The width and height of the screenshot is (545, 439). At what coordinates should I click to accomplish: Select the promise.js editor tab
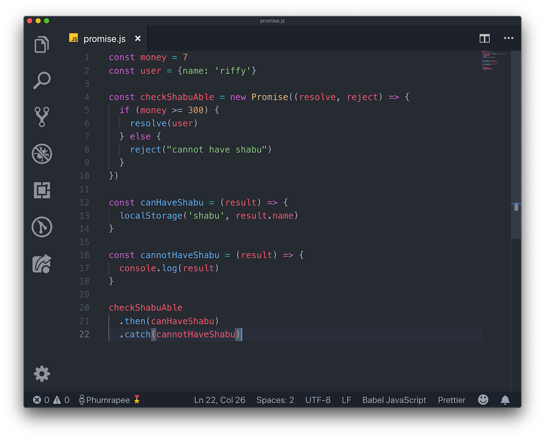pos(104,39)
